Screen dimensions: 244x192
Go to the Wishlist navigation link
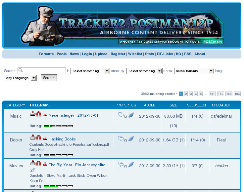tap(135, 54)
